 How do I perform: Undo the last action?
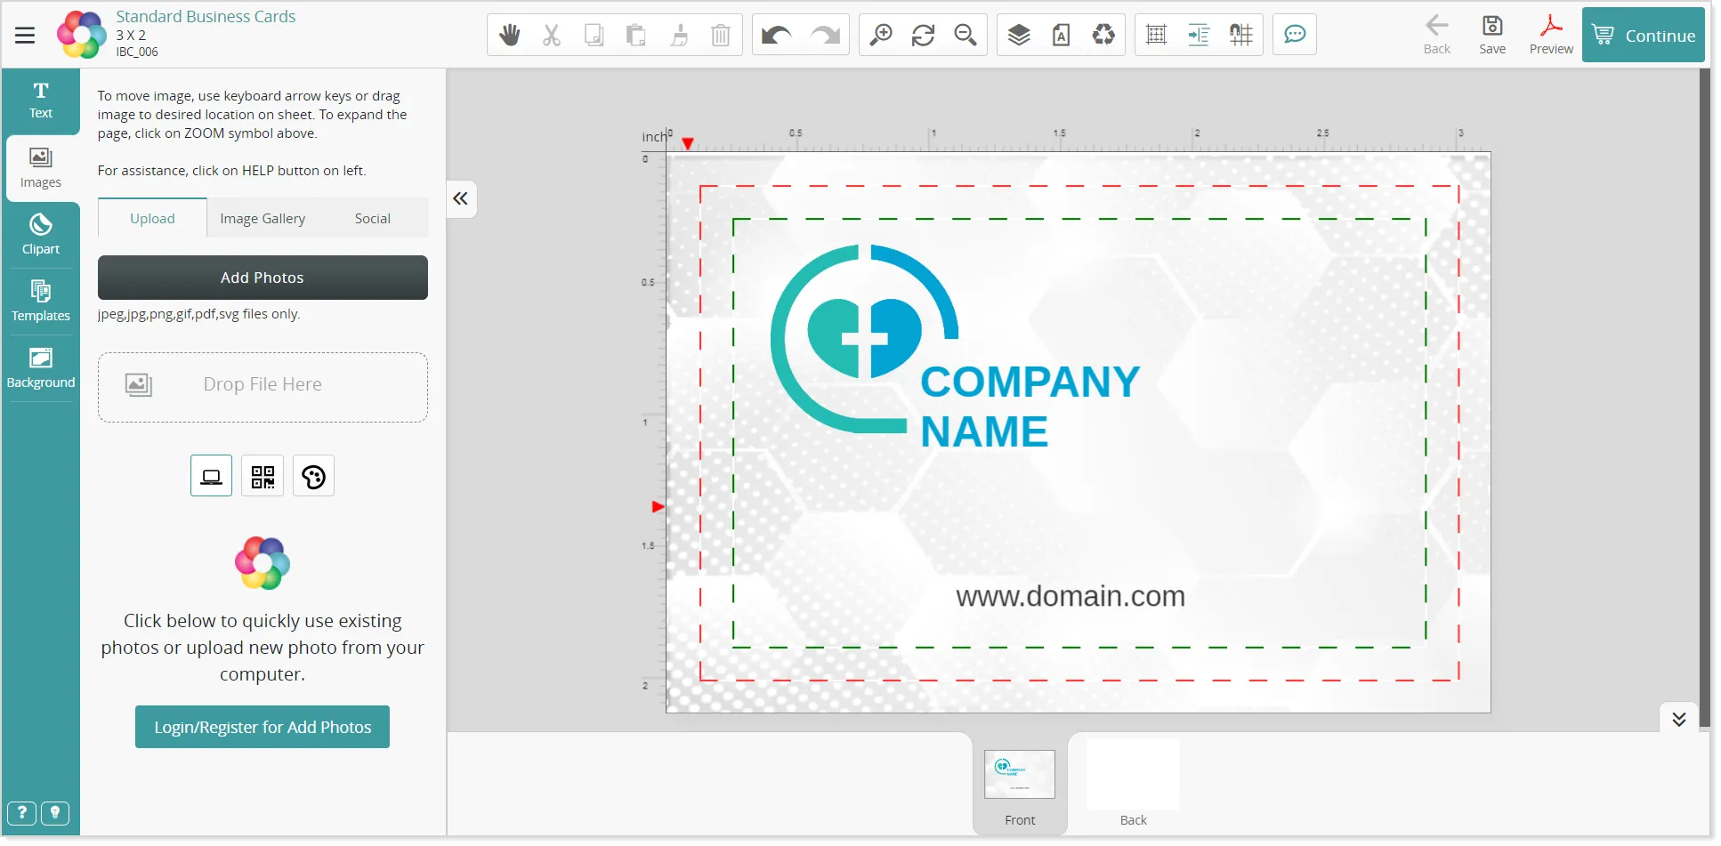point(777,35)
